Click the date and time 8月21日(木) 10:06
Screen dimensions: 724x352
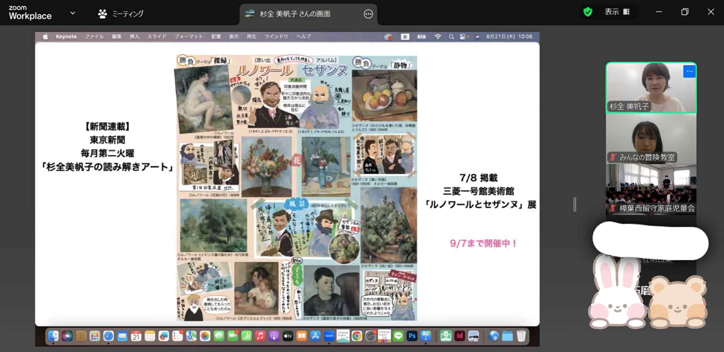tap(509, 36)
